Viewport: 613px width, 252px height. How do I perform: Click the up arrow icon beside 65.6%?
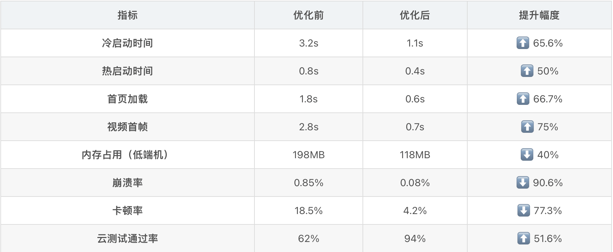(523, 43)
